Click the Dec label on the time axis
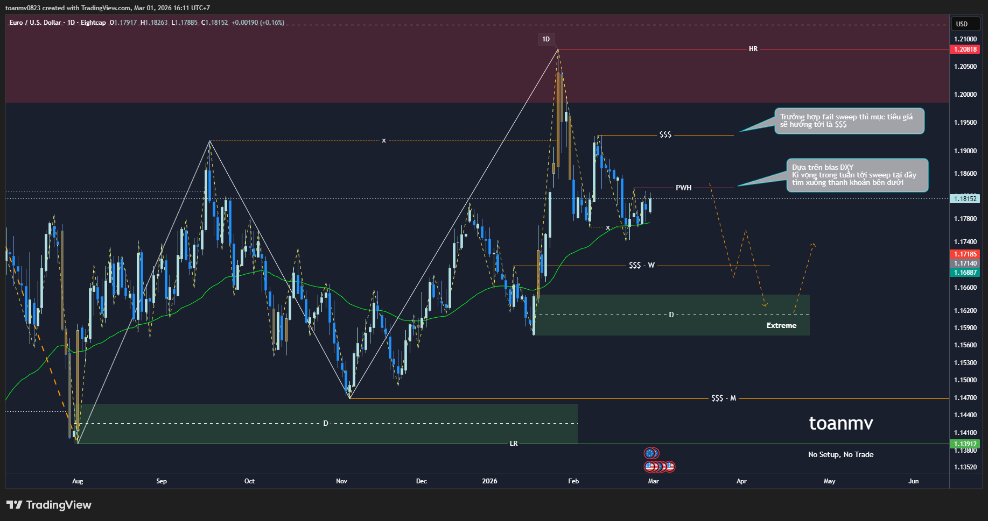Viewport: 988px width, 521px height. click(x=422, y=481)
